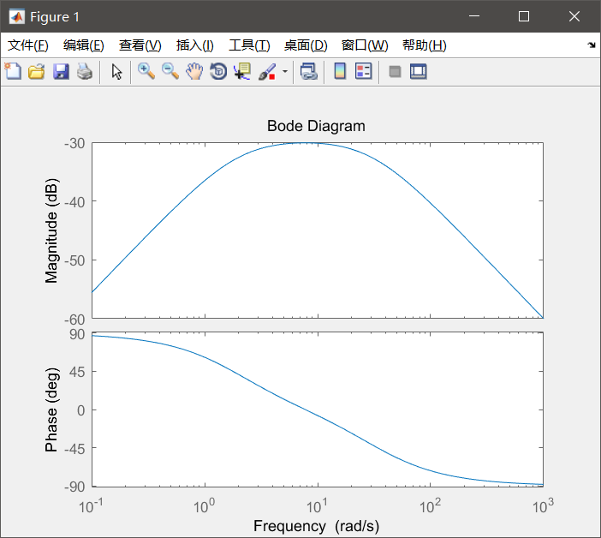The height and width of the screenshot is (538, 601).
Task: Open the 文件(F) menu
Action: [x=28, y=45]
